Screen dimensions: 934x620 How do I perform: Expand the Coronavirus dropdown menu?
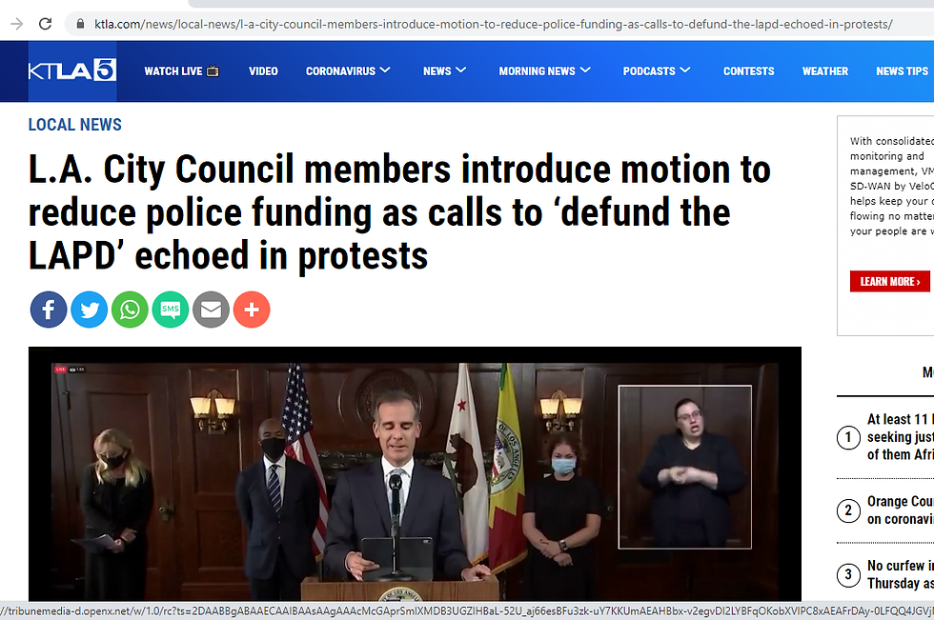[348, 70]
